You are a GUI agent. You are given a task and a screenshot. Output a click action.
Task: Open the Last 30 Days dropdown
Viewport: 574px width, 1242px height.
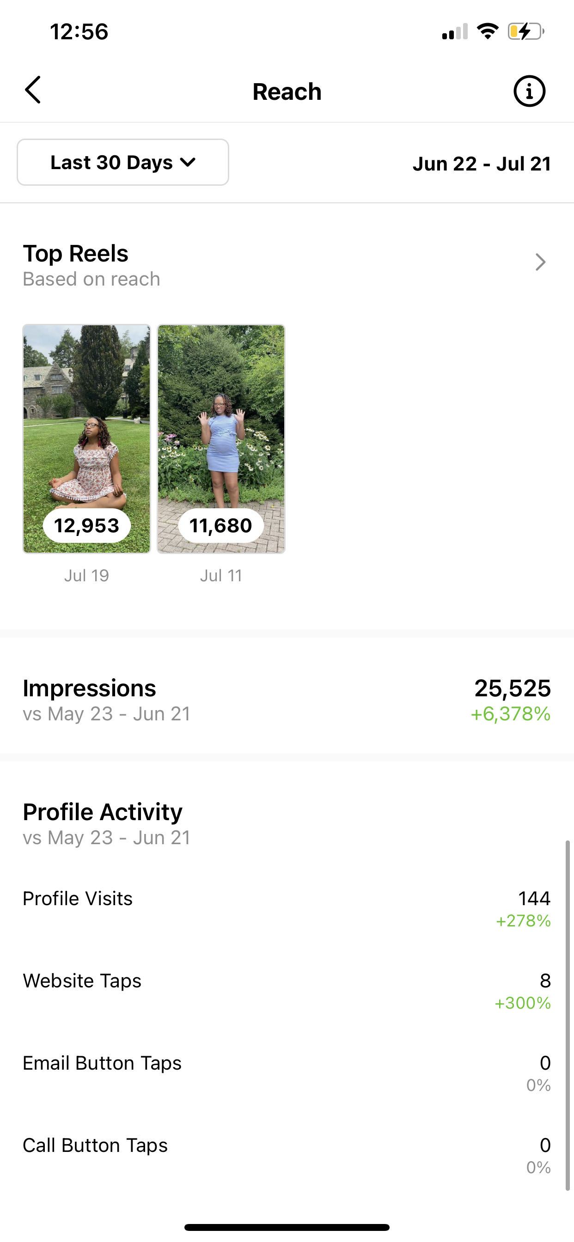[x=122, y=163]
